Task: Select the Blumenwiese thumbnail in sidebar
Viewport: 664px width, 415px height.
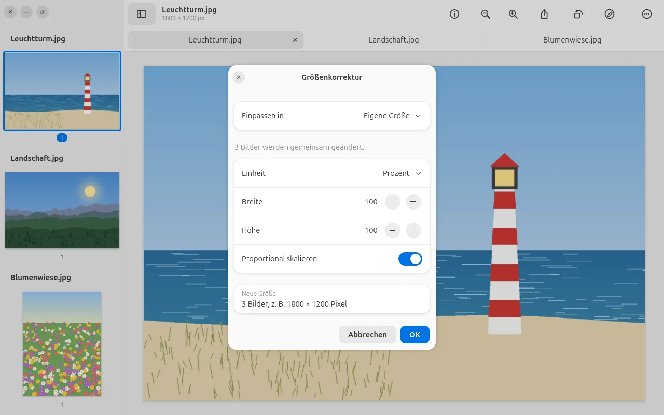Action: coord(62,343)
